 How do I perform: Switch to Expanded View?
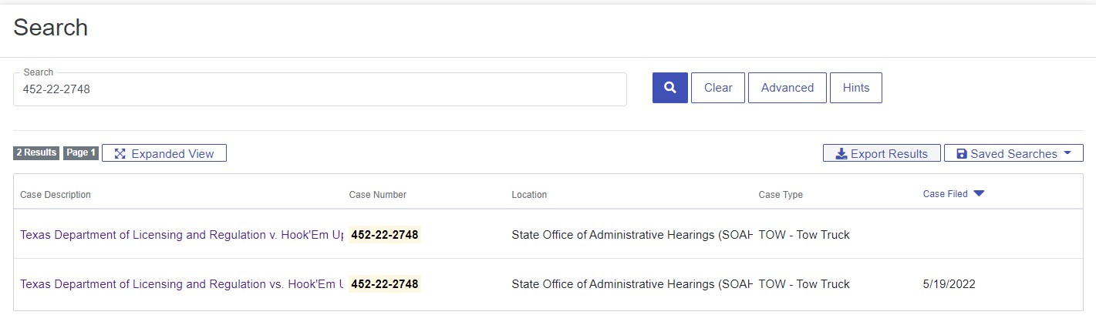pos(164,153)
